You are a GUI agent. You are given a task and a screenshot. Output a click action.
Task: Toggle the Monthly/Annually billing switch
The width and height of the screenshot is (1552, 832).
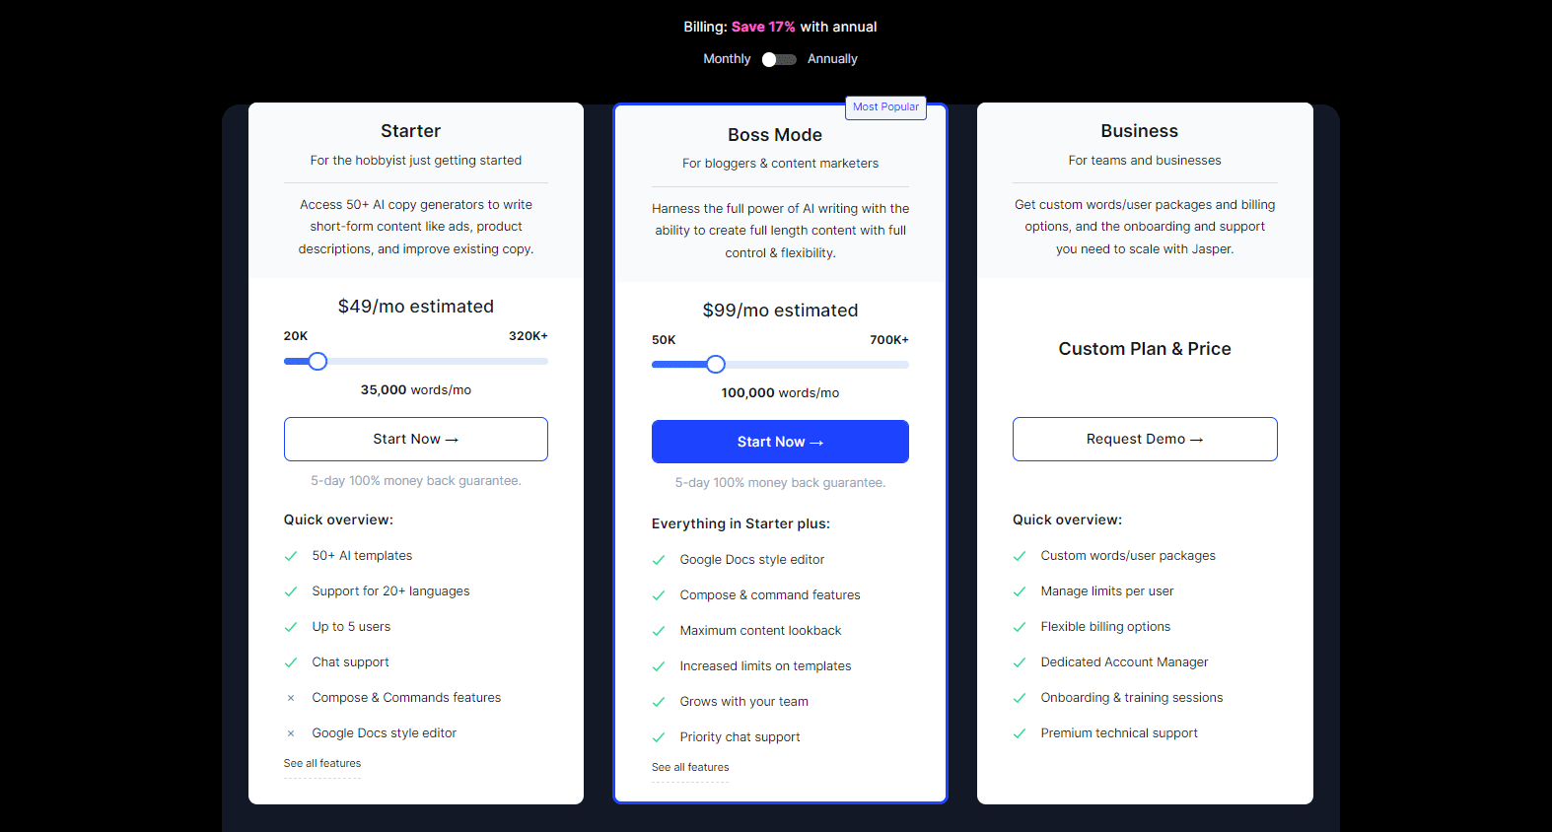[779, 59]
